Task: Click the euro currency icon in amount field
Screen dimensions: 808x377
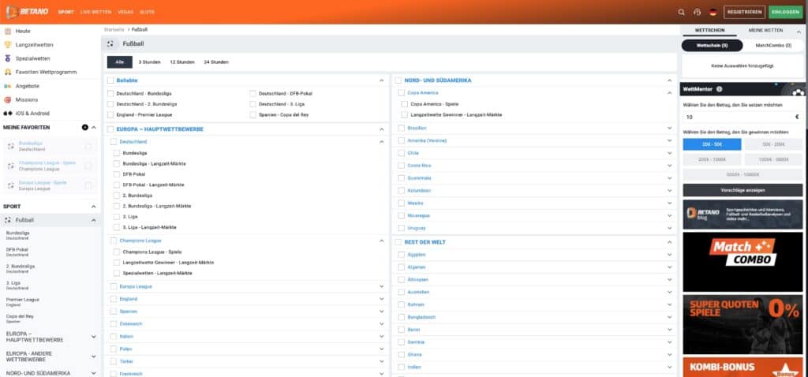Action: click(797, 118)
